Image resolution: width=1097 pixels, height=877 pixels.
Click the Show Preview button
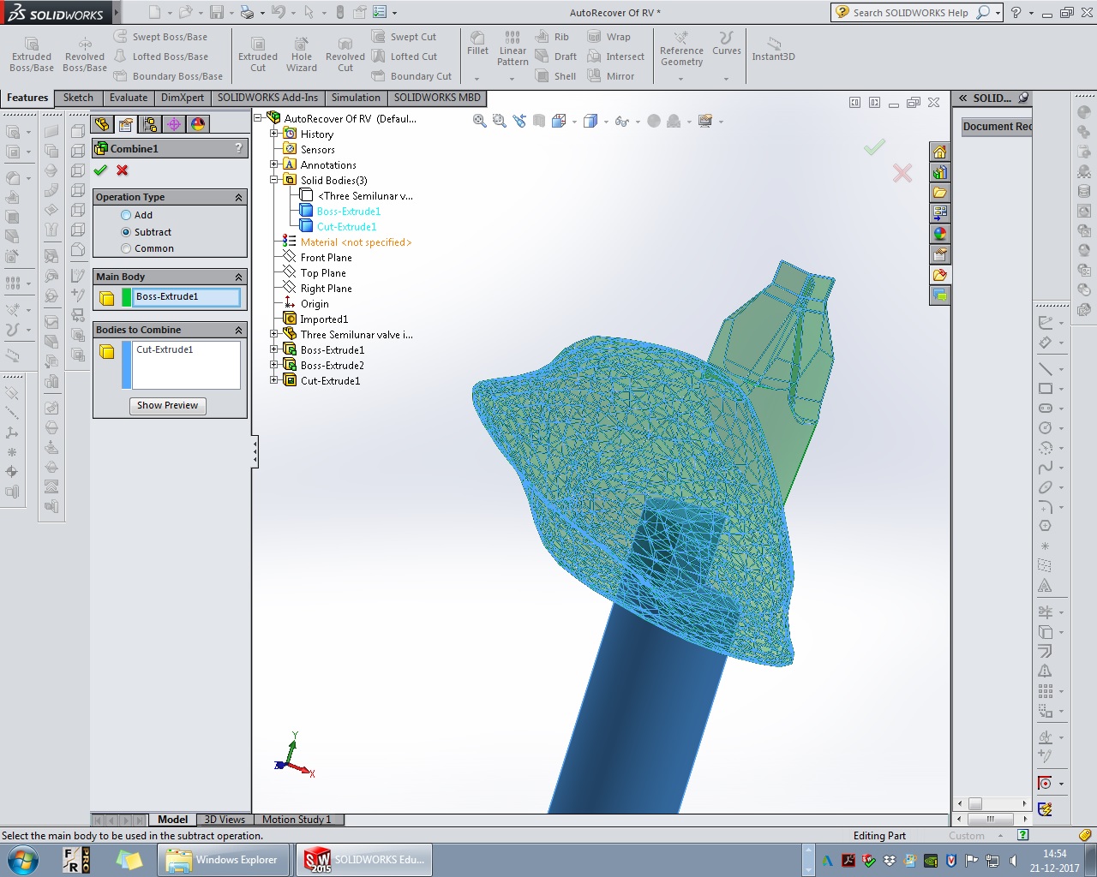pyautogui.click(x=167, y=405)
